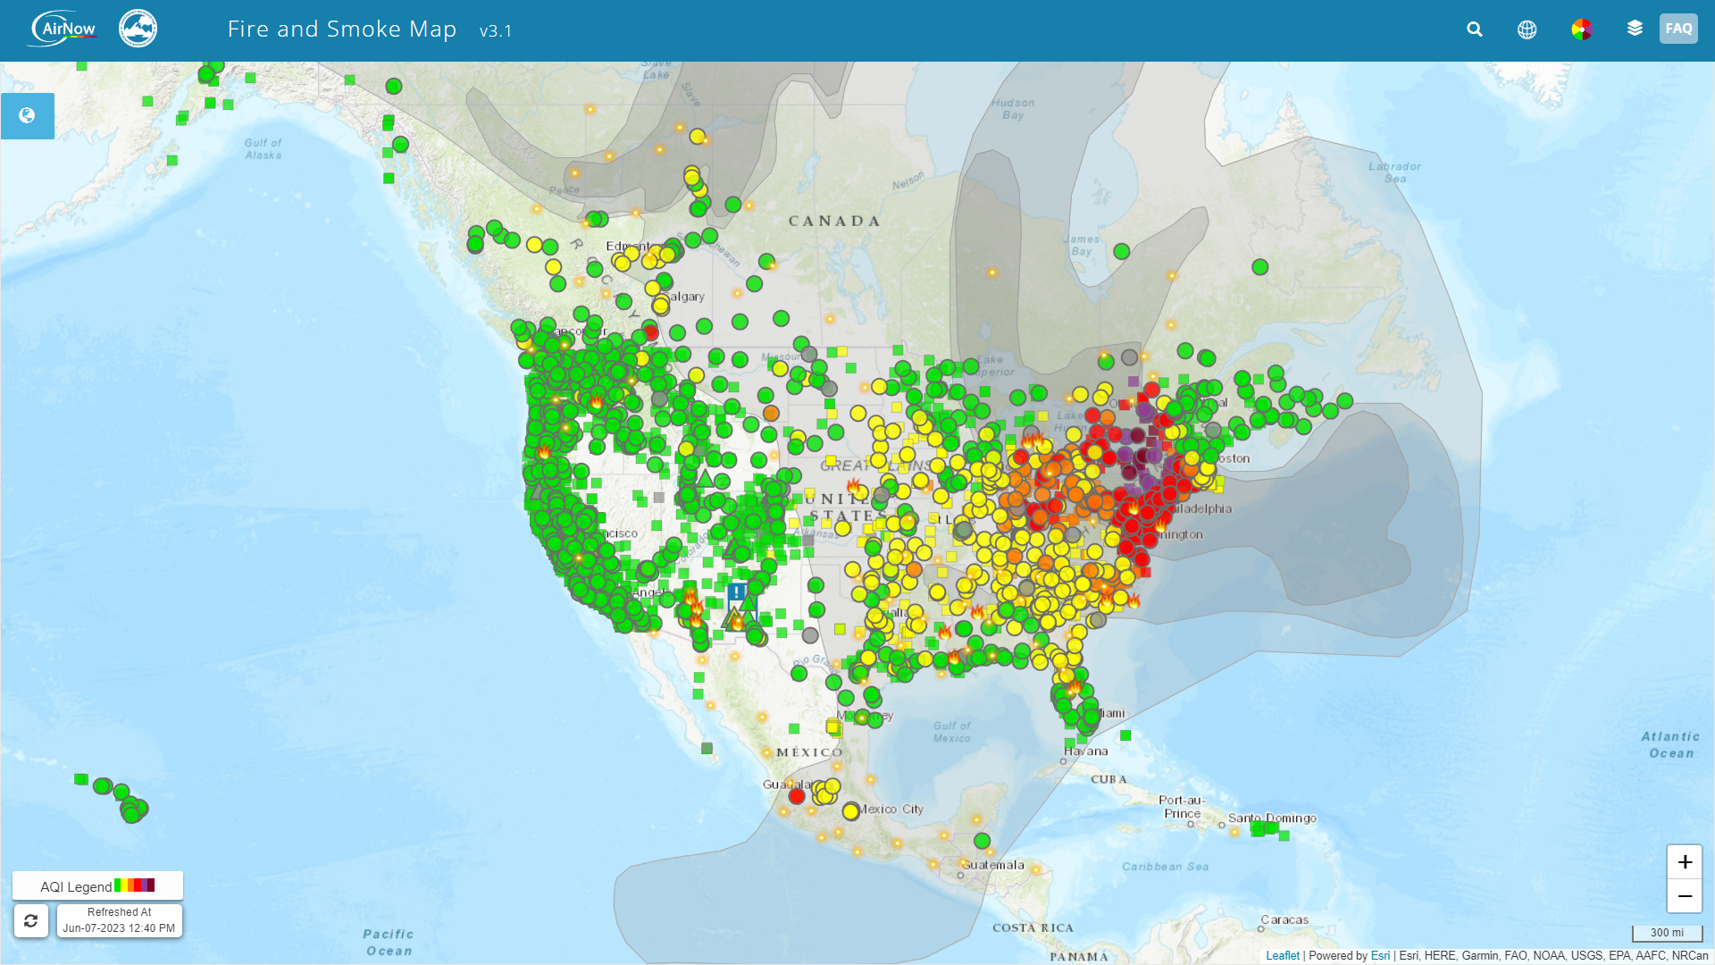
Task: Open the globe language/basemap menu
Action: (x=1527, y=29)
